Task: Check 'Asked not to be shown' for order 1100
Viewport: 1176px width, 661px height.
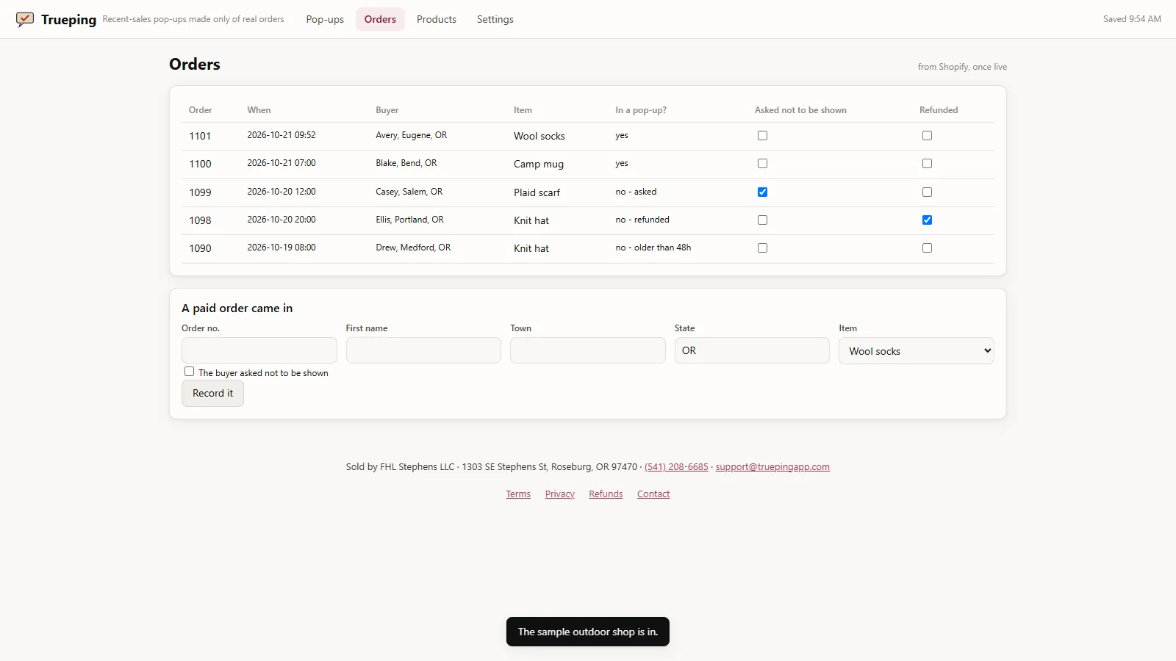Action: [x=762, y=164]
